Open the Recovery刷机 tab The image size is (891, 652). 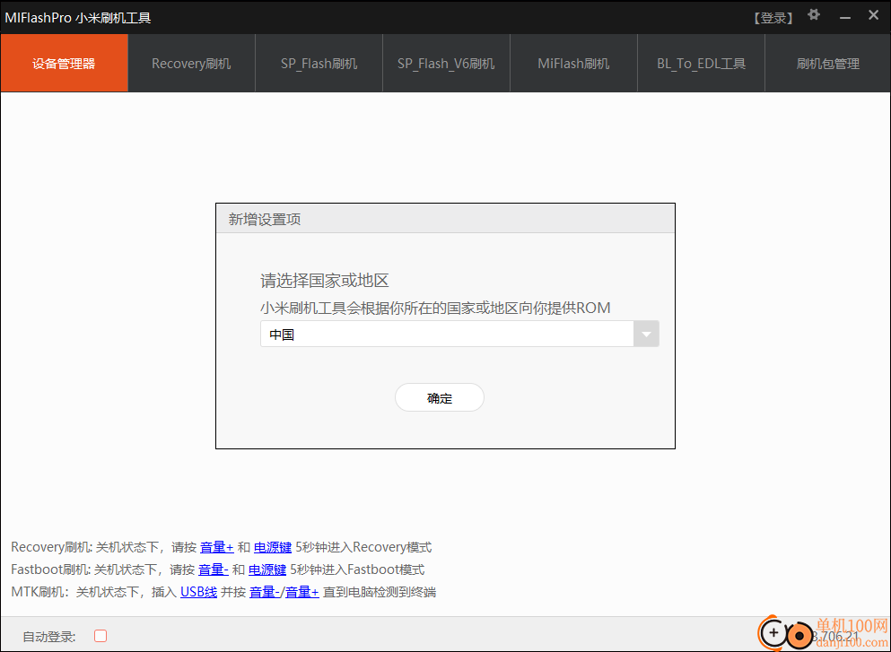tap(191, 63)
